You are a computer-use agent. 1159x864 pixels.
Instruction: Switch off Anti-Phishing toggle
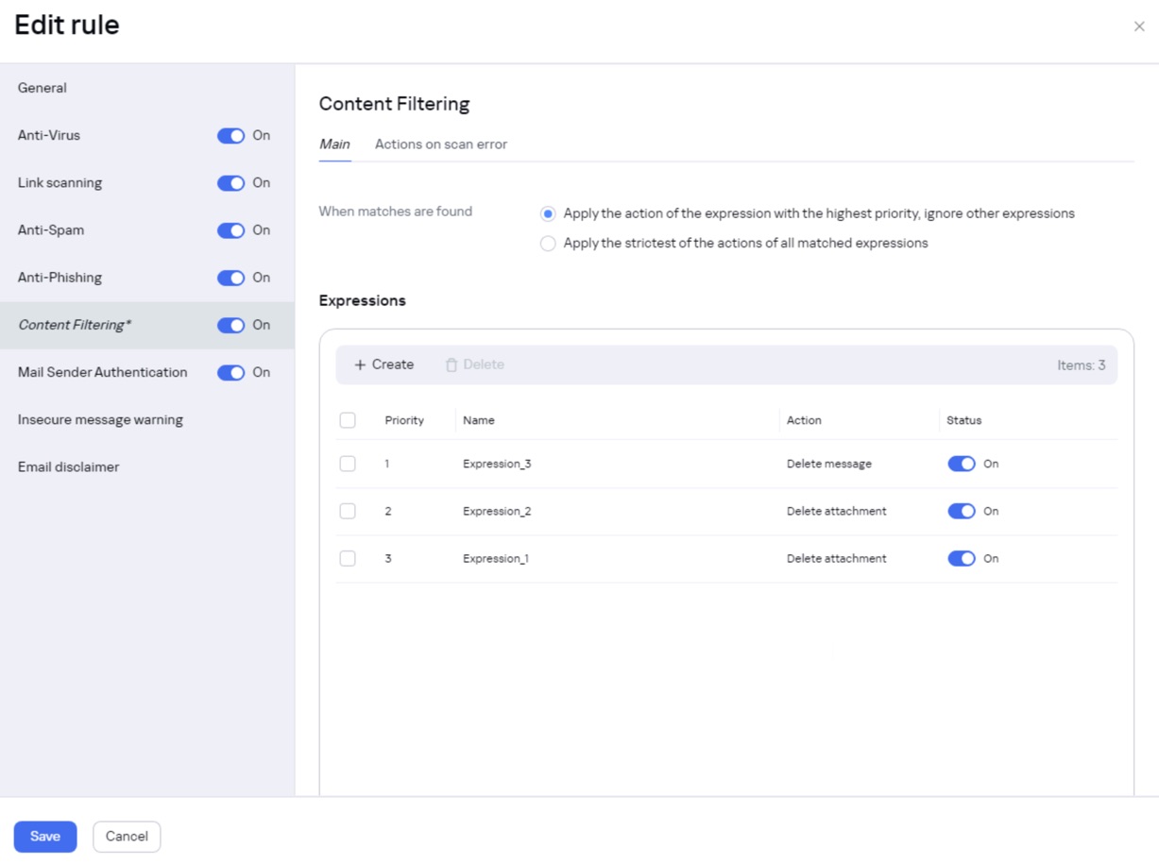point(231,278)
